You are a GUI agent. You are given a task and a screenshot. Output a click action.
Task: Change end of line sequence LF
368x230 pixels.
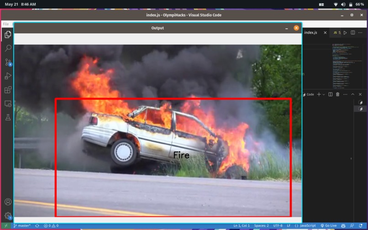[289, 225]
